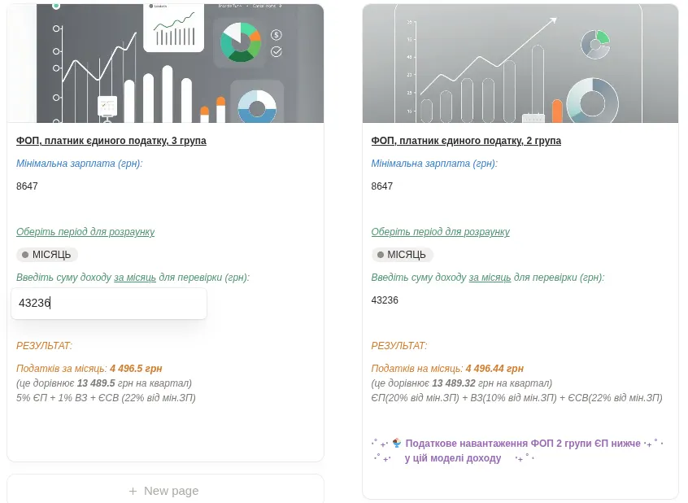
Task: Click left 'Оберіть період для розрахунку' link
Action: tap(85, 232)
